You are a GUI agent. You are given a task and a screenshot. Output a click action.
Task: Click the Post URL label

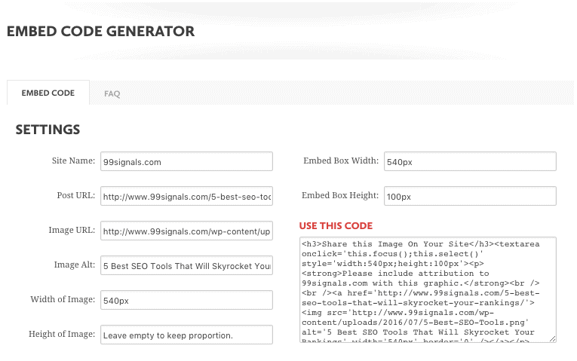pos(76,195)
